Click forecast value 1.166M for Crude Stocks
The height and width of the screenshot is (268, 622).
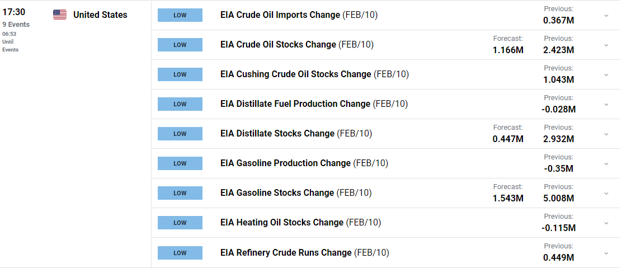pos(508,50)
